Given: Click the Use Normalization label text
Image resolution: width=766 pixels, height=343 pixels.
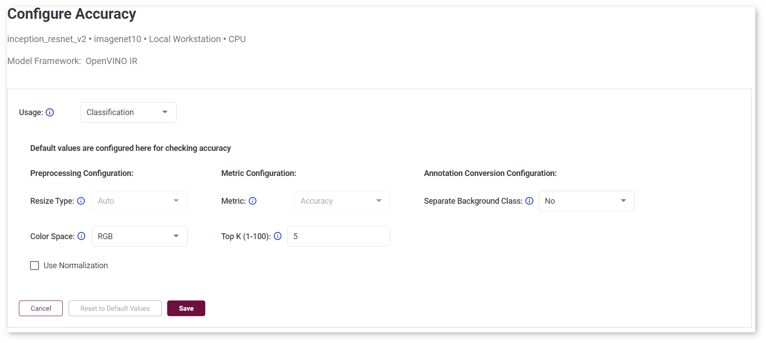Looking at the screenshot, I should [x=76, y=266].
